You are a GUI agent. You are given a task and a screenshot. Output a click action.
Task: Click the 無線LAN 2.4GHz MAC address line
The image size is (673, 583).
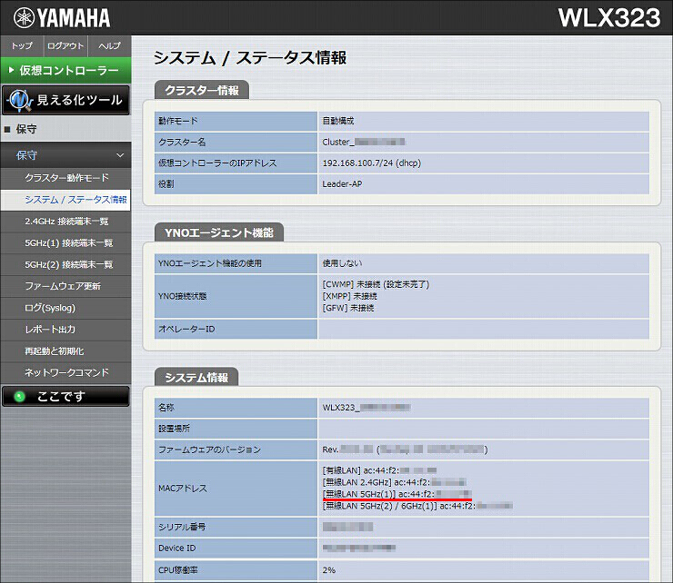pyautogui.click(x=394, y=482)
